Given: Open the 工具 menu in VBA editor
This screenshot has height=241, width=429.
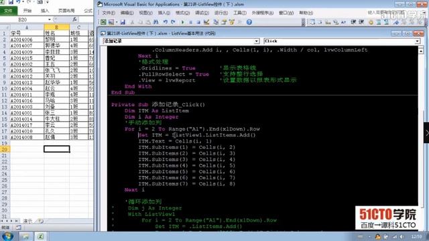Looking at the screenshot, I should [x=240, y=13].
